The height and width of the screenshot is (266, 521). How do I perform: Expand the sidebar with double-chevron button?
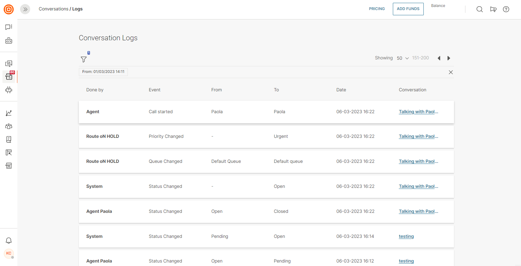pos(25,9)
